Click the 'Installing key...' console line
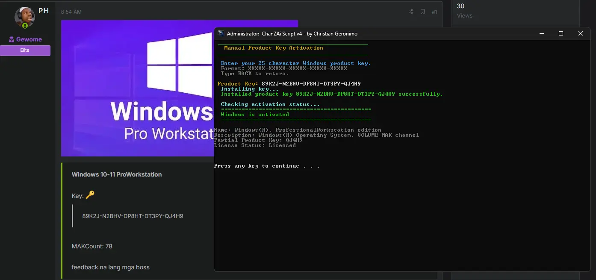Image resolution: width=596 pixels, height=280 pixels. (250, 89)
